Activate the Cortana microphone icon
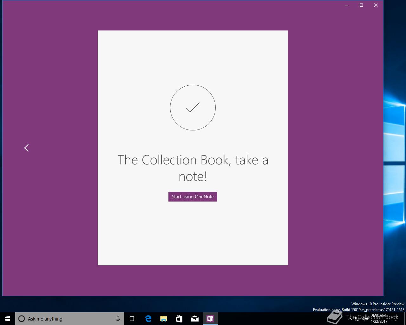The image size is (406, 325). (118, 319)
